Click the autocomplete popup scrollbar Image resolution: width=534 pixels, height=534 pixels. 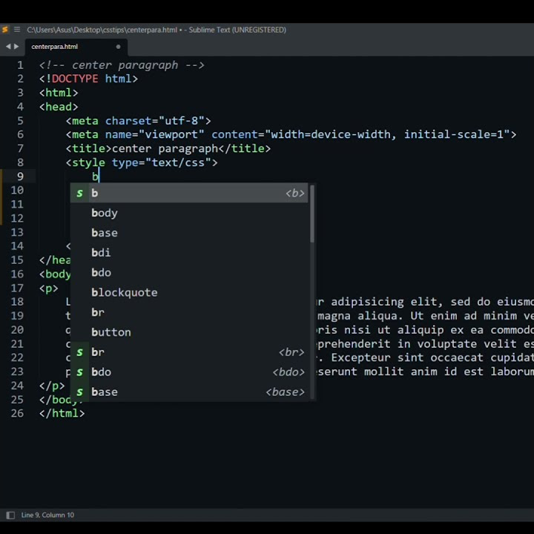click(312, 214)
